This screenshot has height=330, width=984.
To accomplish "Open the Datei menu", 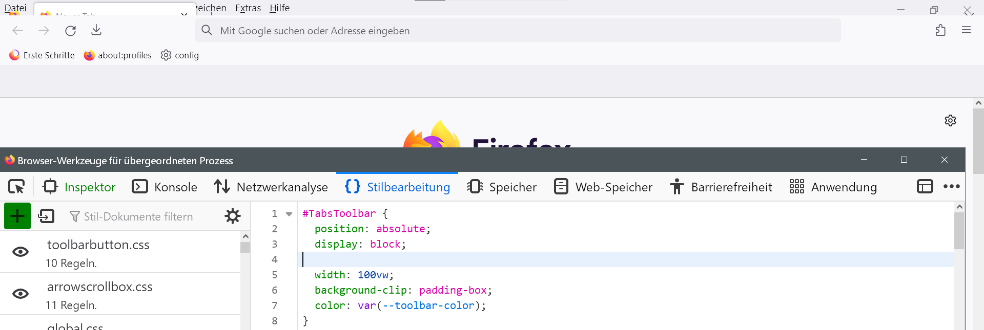I will pyautogui.click(x=15, y=8).
